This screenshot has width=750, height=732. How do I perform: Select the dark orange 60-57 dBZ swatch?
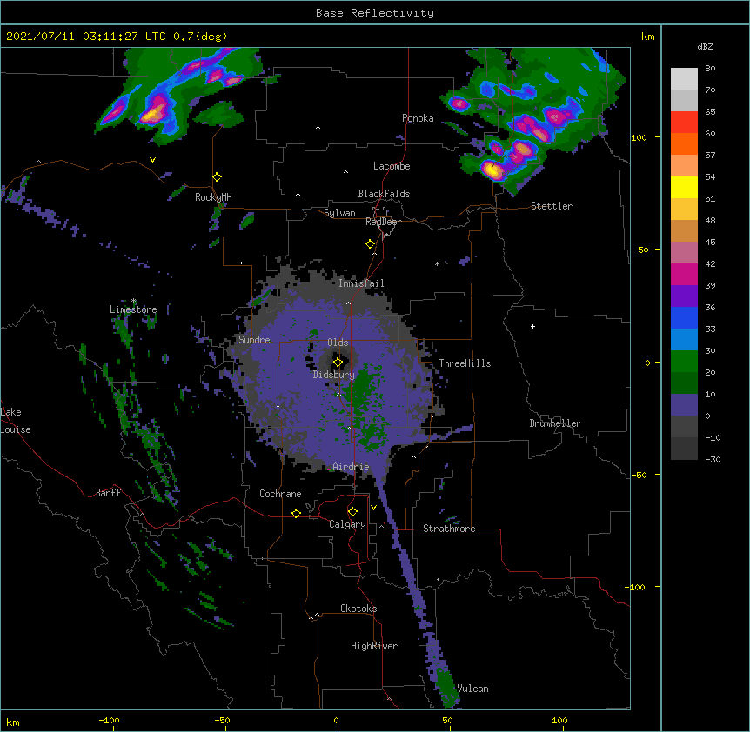click(684, 143)
